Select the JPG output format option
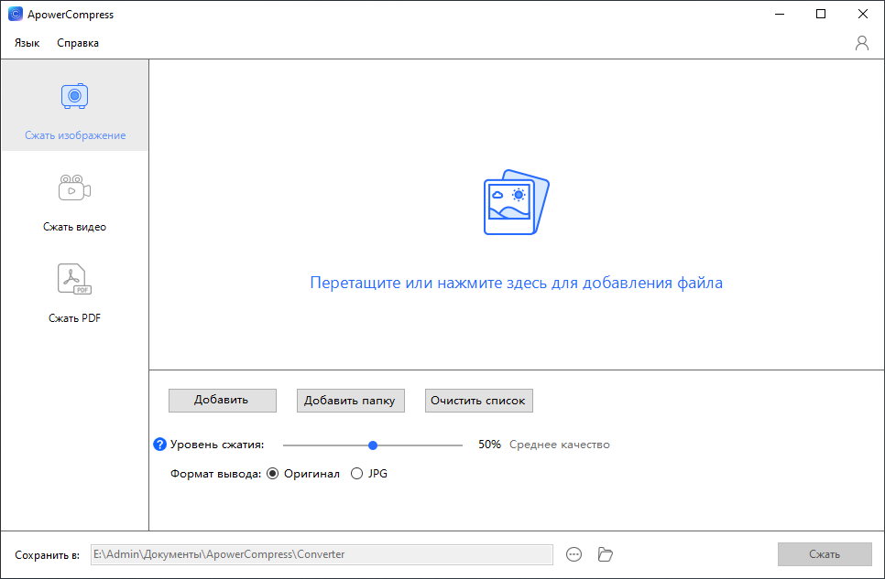Image resolution: width=885 pixels, height=579 pixels. coord(357,474)
